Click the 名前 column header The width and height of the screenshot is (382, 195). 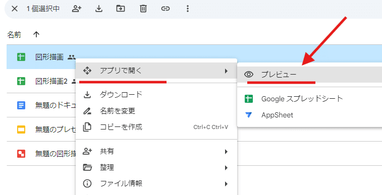tap(14, 35)
